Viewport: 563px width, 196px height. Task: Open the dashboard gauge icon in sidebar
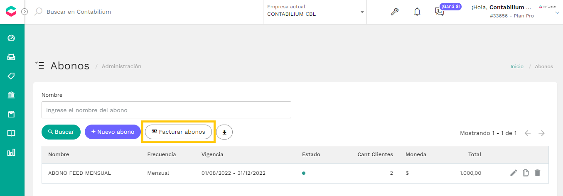click(11, 38)
